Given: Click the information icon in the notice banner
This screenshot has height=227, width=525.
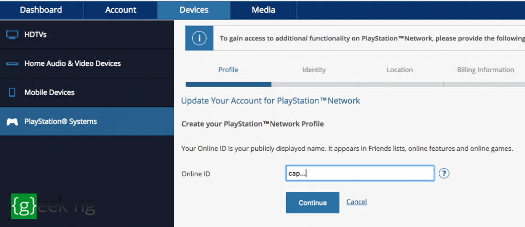Looking at the screenshot, I should [x=199, y=38].
